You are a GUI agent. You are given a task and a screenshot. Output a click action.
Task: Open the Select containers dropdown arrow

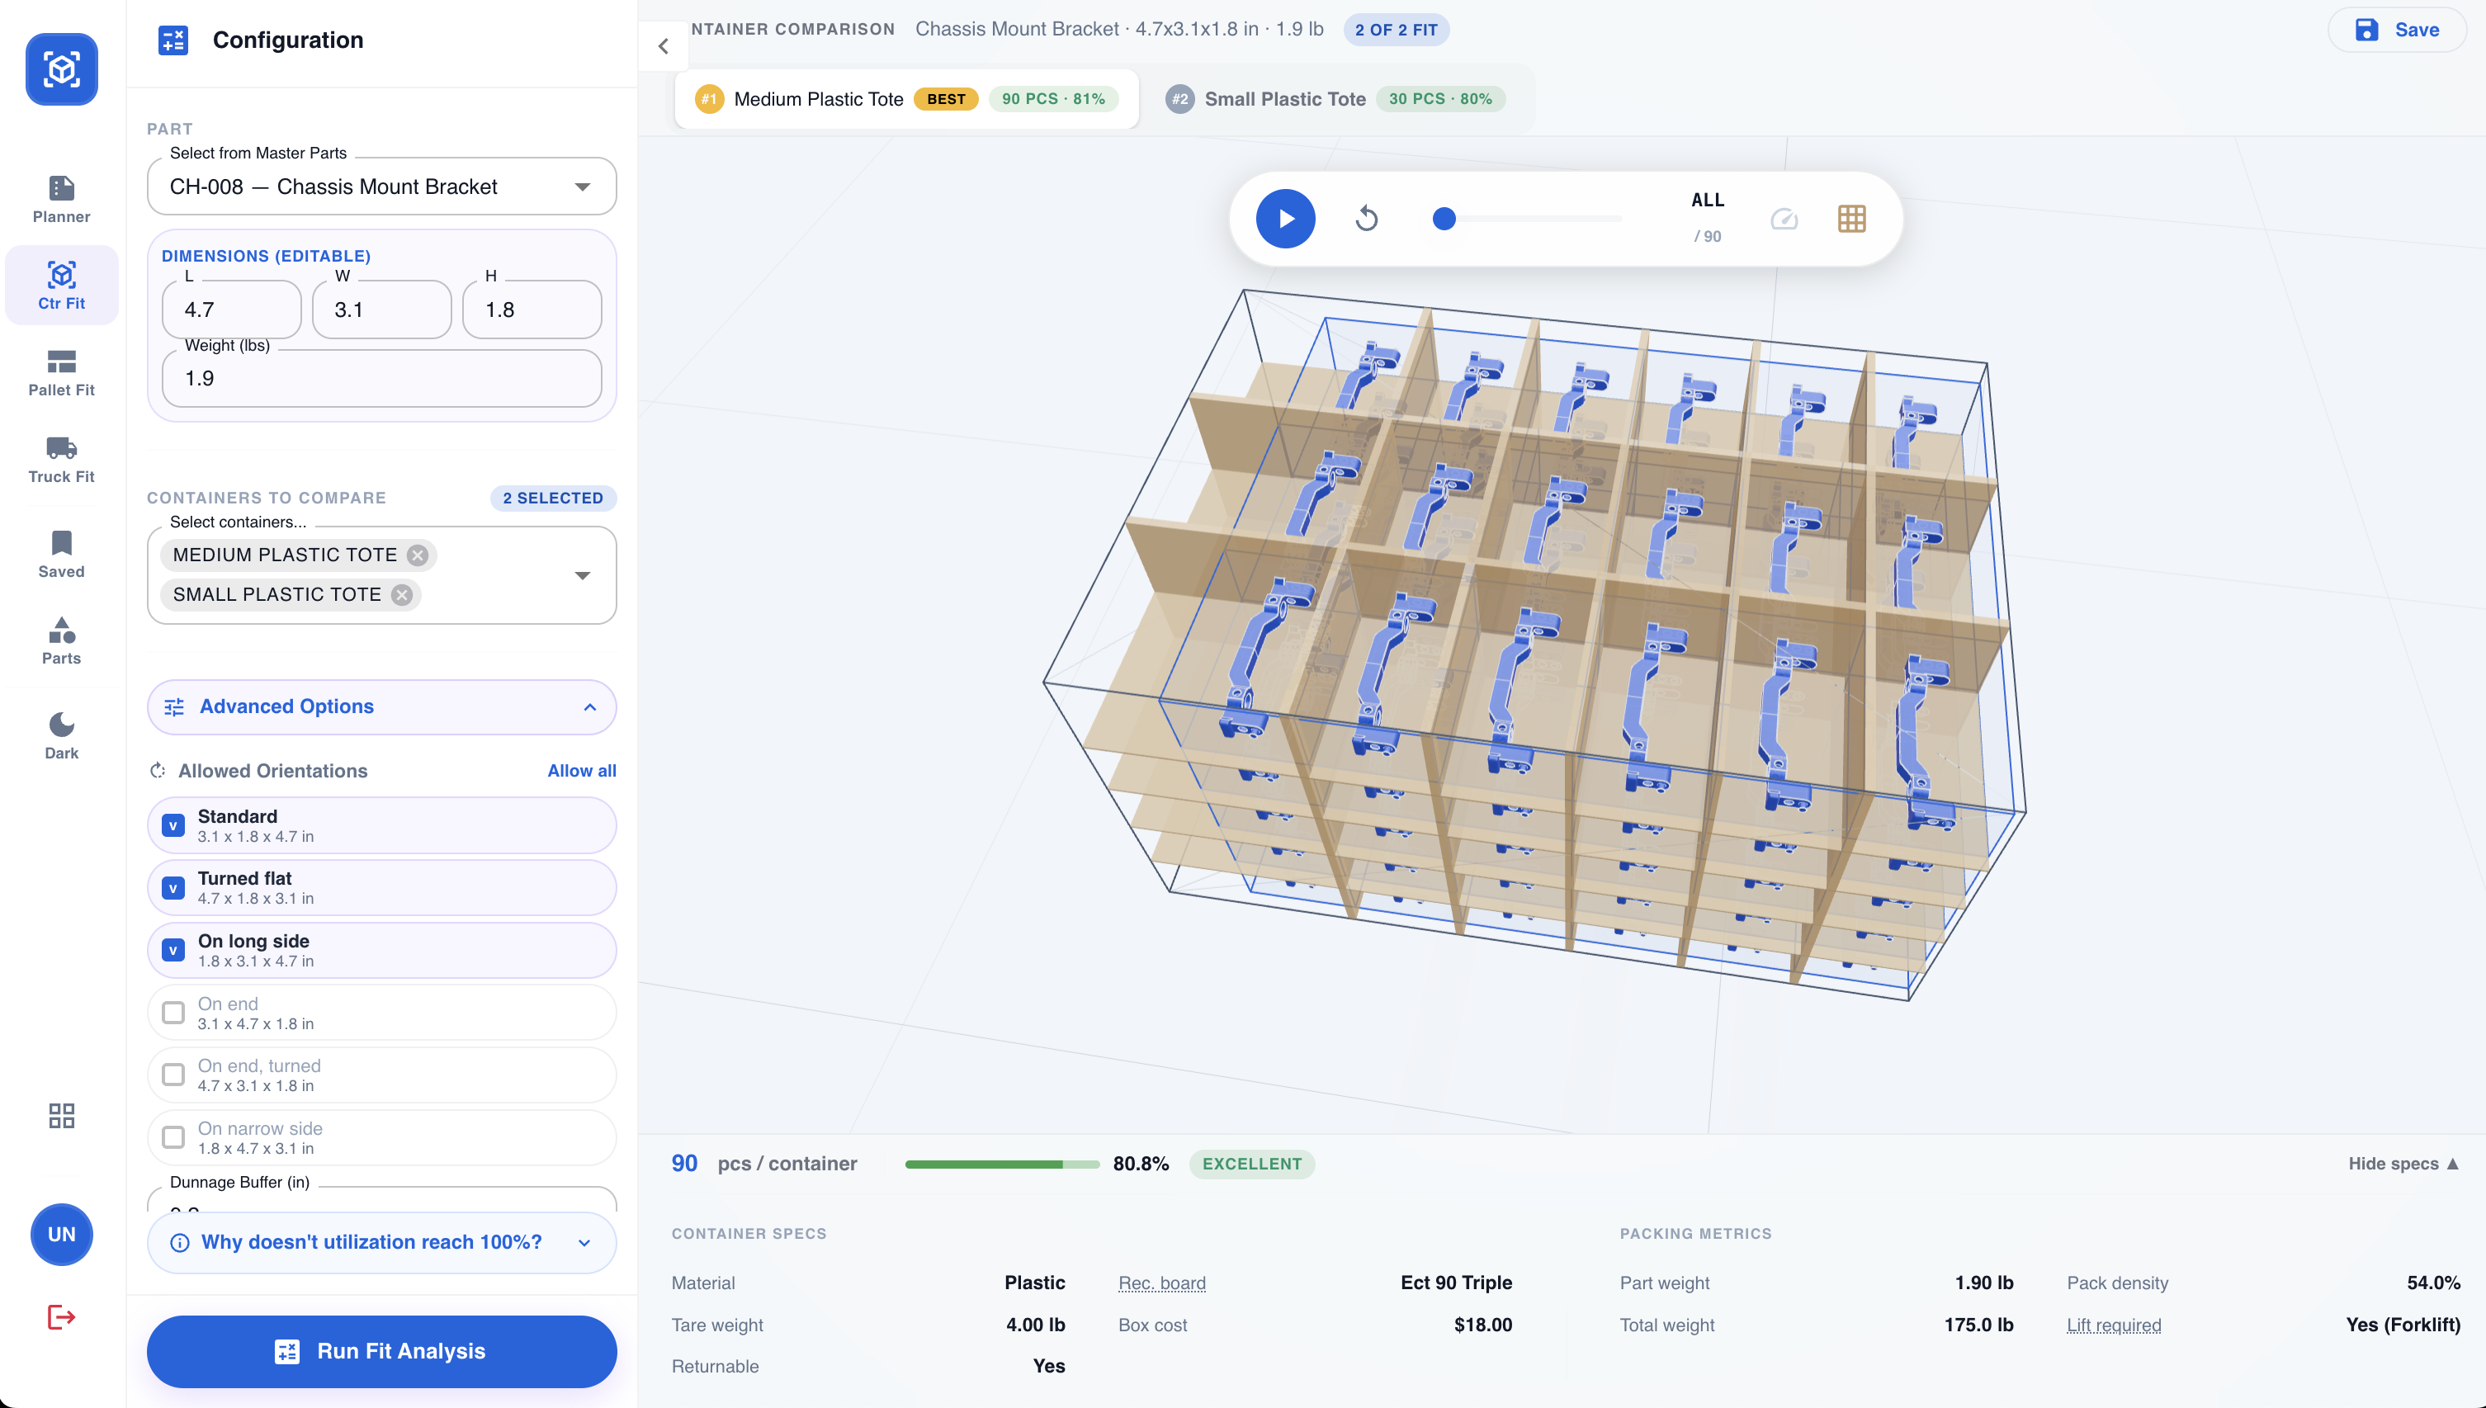(582, 575)
